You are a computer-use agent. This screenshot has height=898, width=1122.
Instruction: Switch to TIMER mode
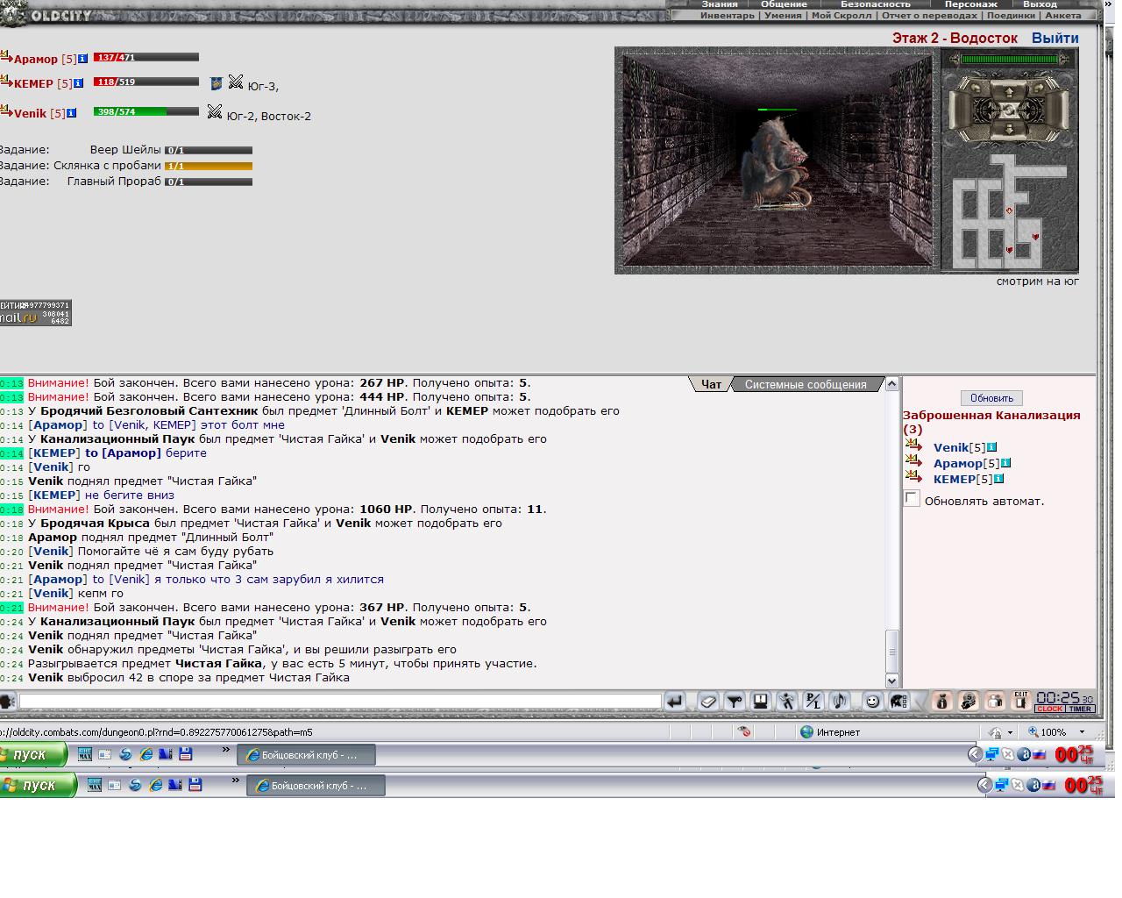coord(1080,709)
